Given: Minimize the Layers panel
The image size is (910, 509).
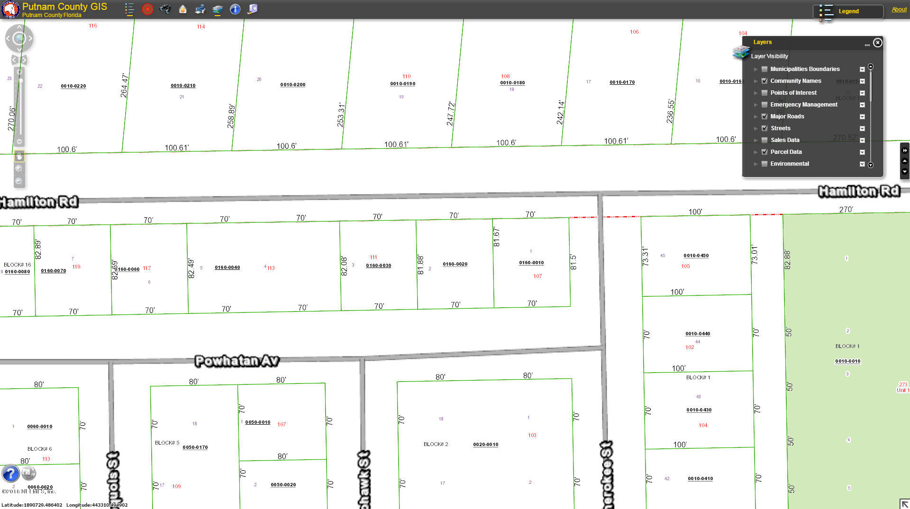Looking at the screenshot, I should pyautogui.click(x=867, y=44).
